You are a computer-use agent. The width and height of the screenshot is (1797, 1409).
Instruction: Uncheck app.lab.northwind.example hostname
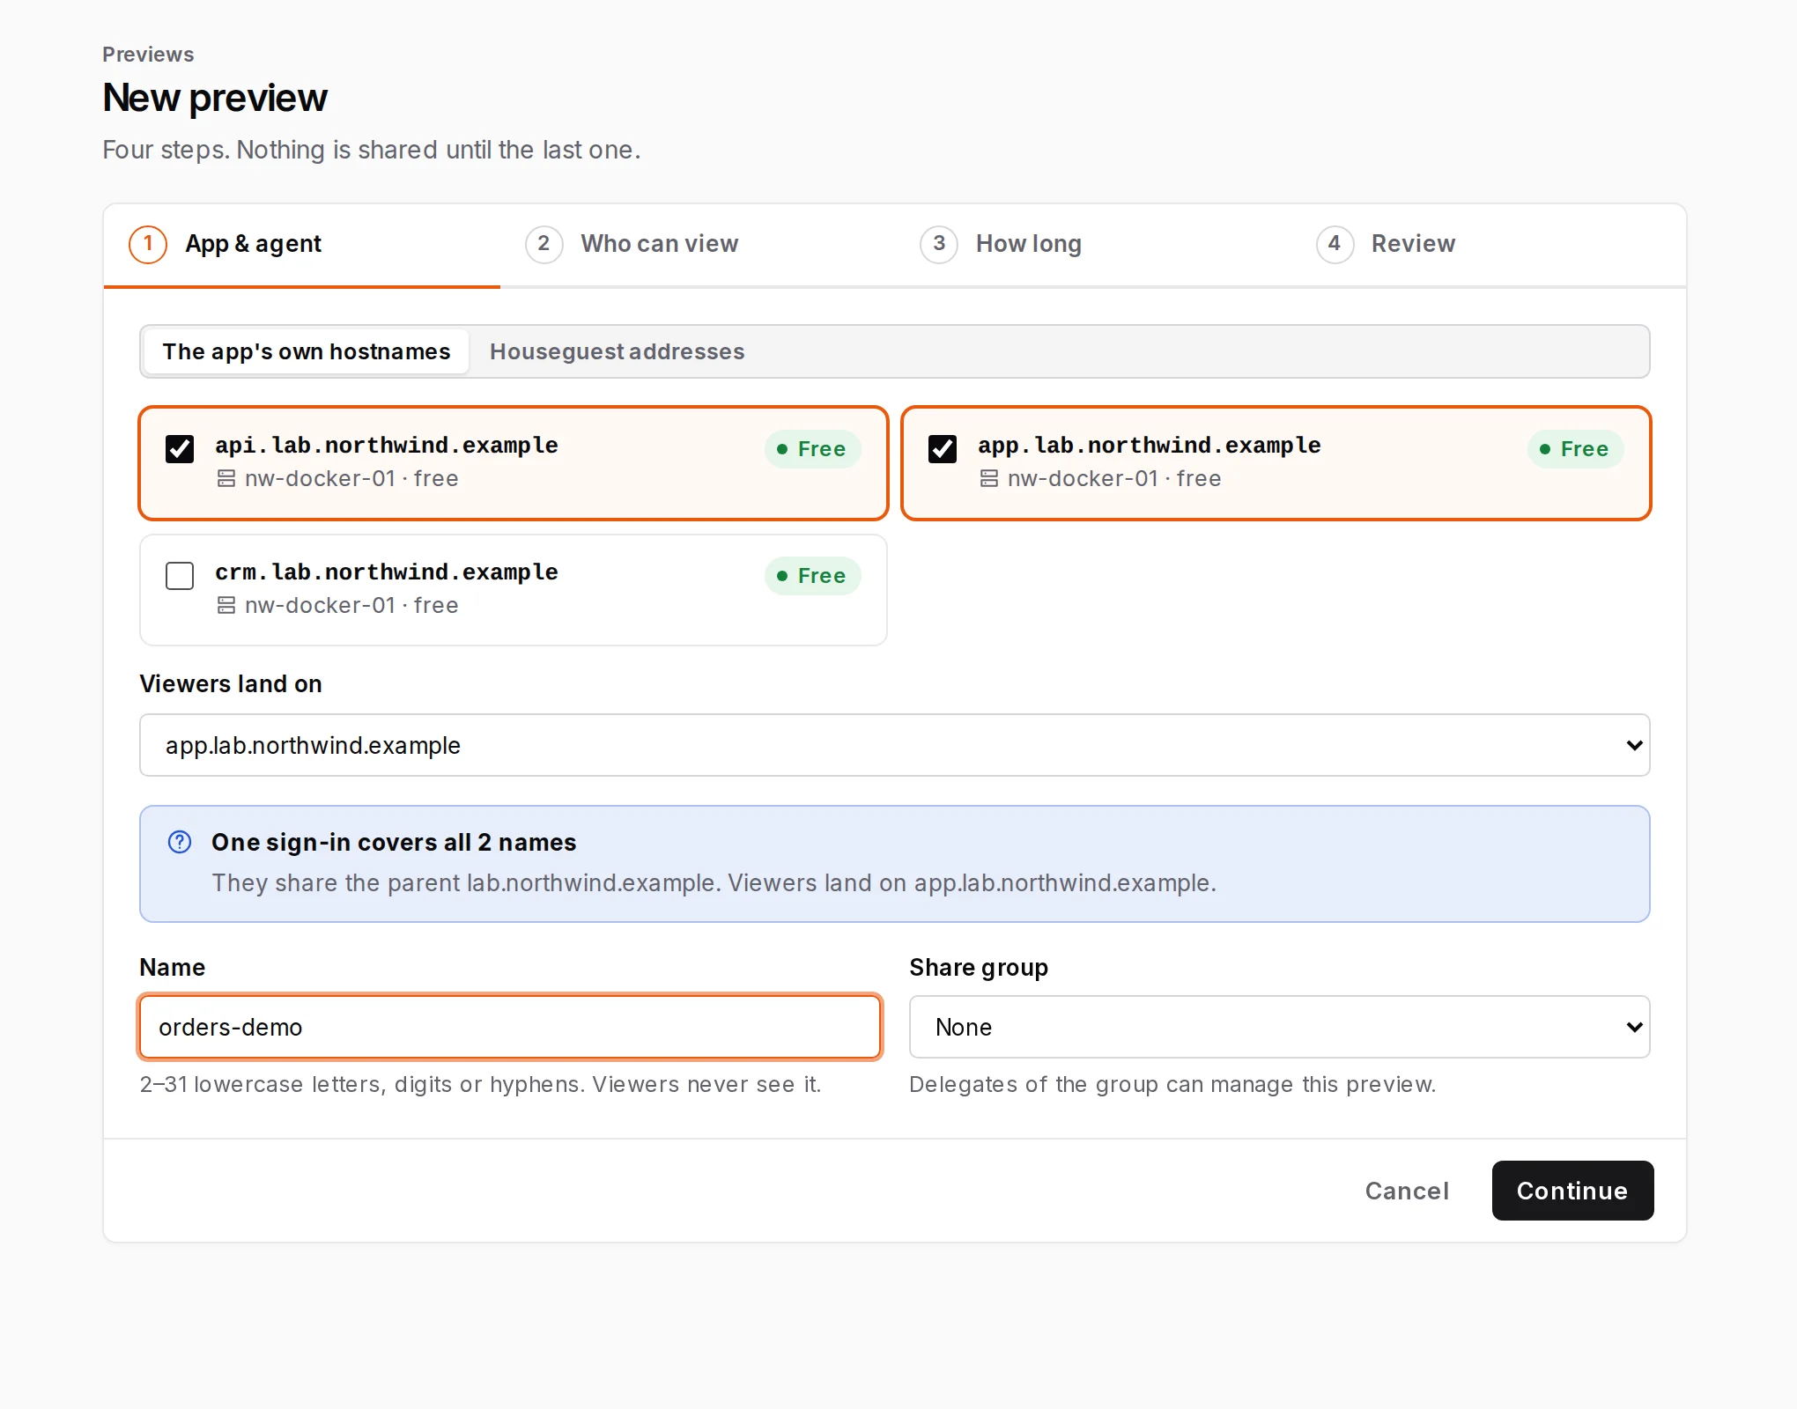coord(943,449)
